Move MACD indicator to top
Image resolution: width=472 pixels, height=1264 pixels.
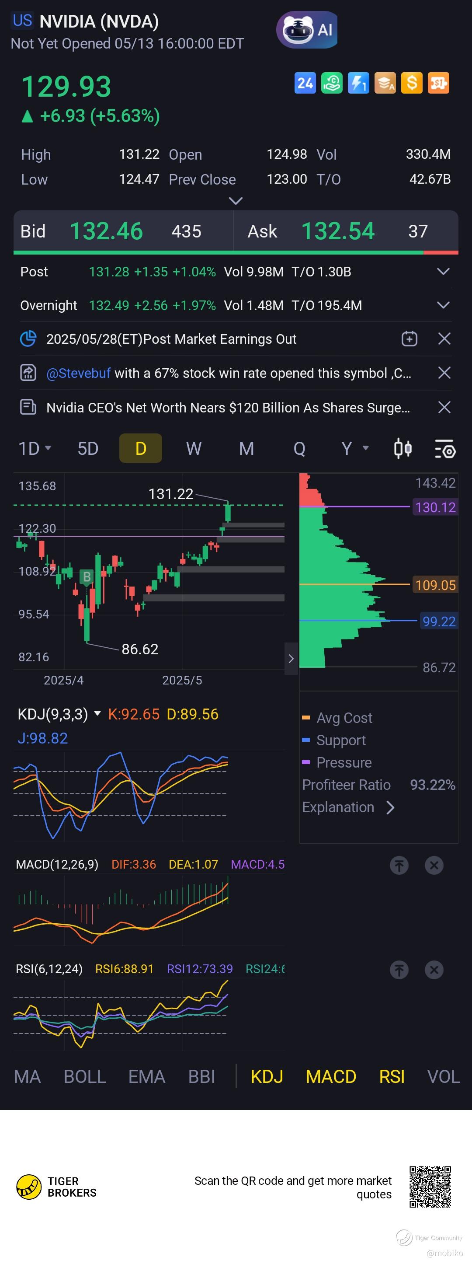coord(399,865)
